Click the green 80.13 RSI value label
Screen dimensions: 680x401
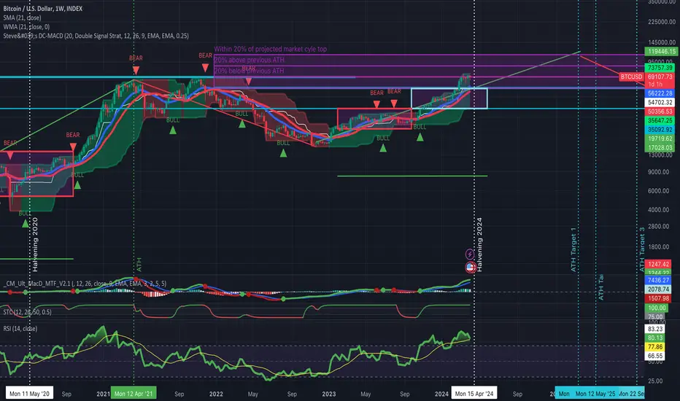pos(655,338)
